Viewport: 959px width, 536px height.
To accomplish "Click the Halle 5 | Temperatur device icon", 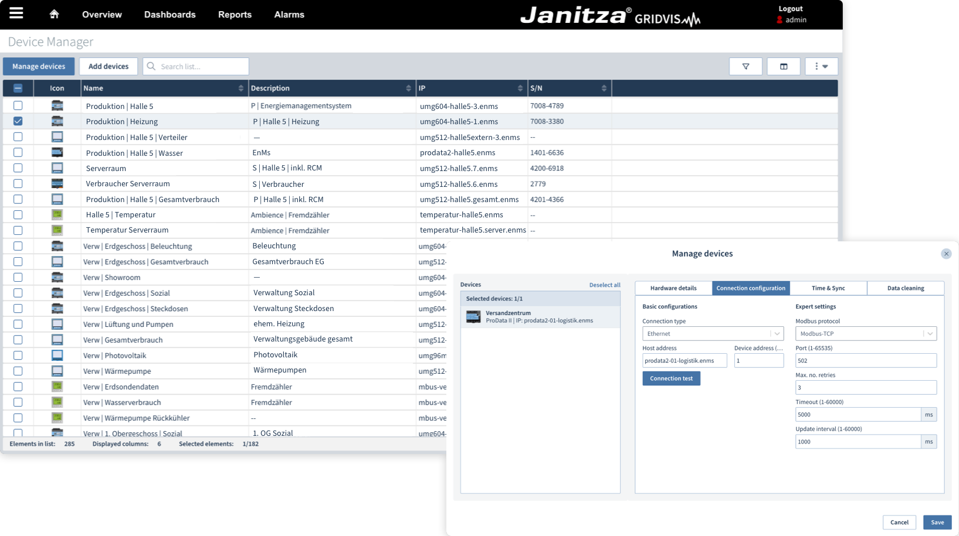I will pos(57,215).
